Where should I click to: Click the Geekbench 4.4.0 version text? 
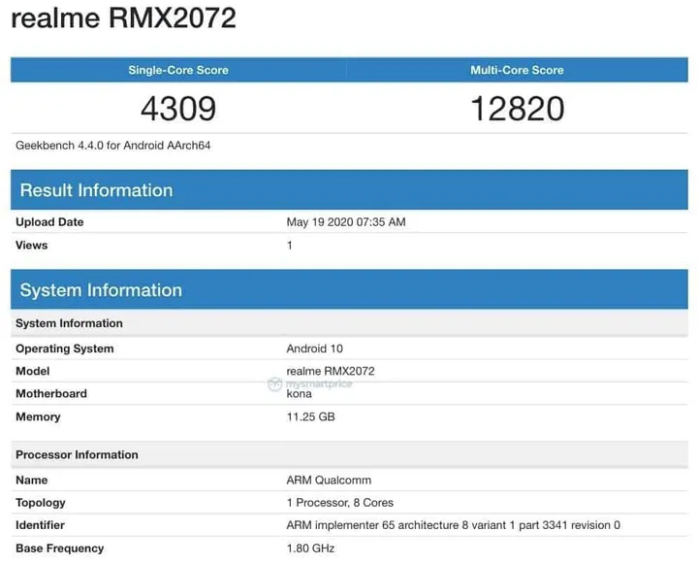(113, 146)
